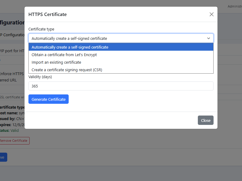The height and width of the screenshot is (181, 242).
Task: Close the HTTPS Certificate dialog with X
Action: pos(211,14)
